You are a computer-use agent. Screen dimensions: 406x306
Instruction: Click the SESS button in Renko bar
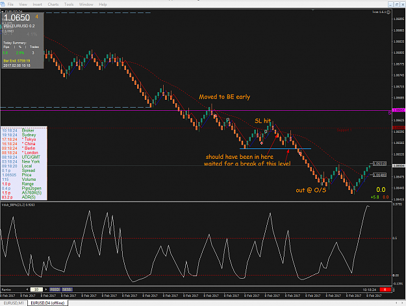(x=67, y=289)
